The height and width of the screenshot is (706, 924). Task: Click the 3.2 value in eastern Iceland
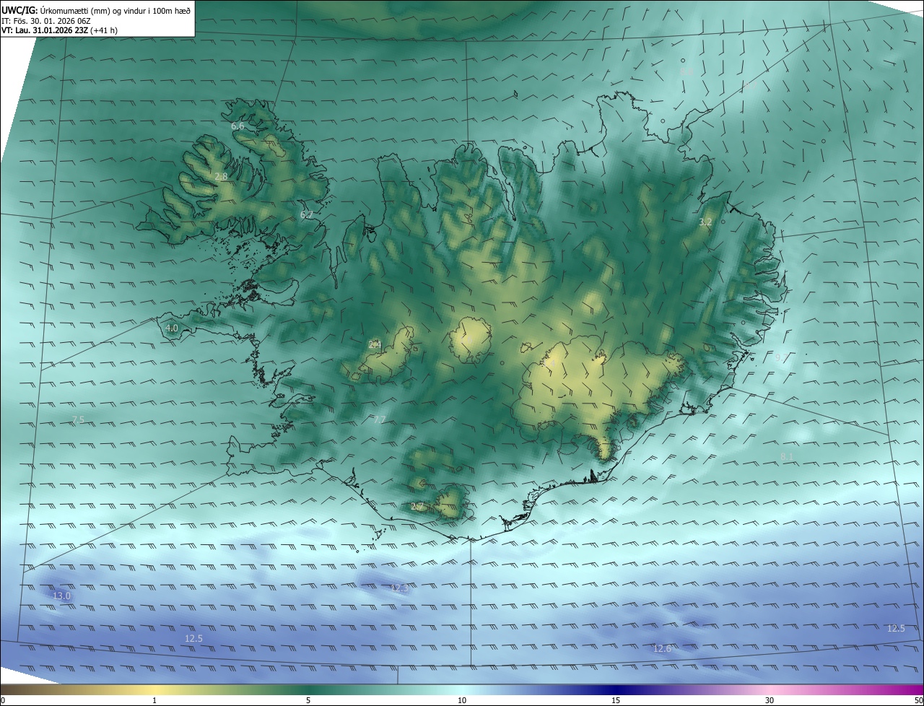pos(705,222)
